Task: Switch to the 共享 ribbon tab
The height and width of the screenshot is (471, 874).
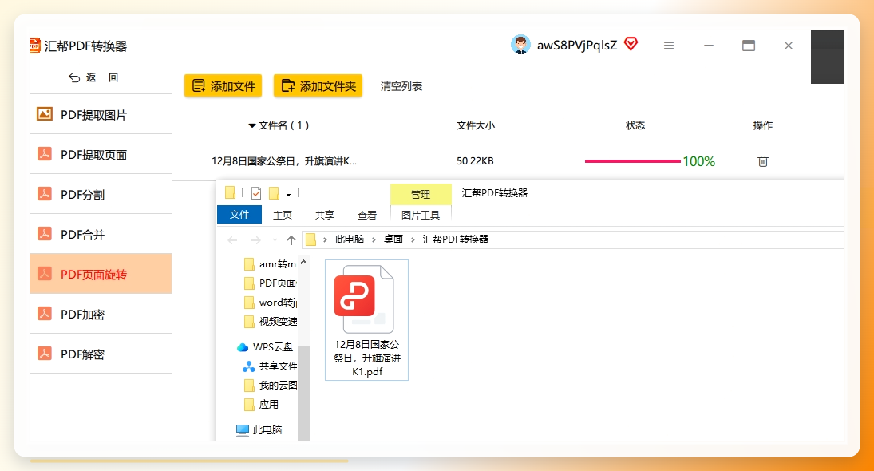Action: [x=324, y=216]
